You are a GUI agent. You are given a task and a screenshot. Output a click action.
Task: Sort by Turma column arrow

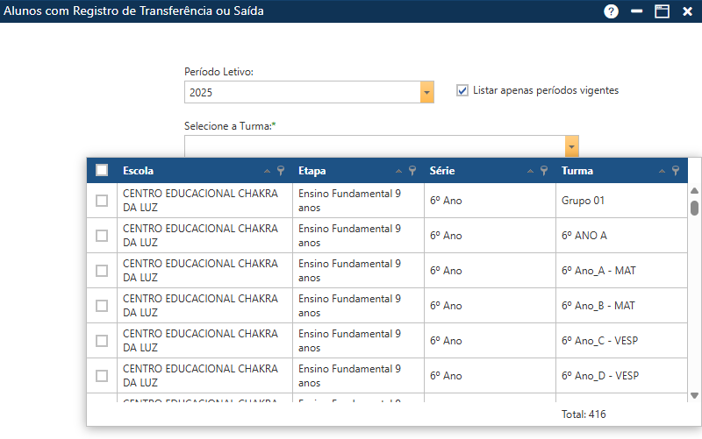click(x=663, y=171)
